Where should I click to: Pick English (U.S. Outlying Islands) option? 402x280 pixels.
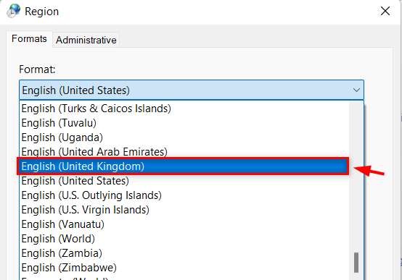184,195
